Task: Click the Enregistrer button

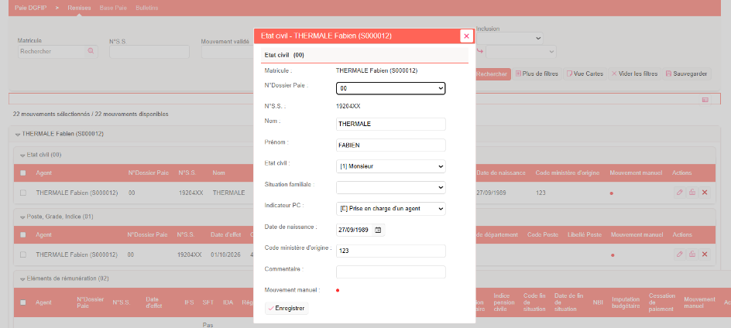Action: coord(287,309)
